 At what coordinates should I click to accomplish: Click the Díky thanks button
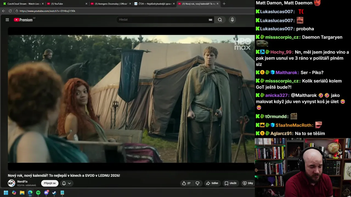248,183
